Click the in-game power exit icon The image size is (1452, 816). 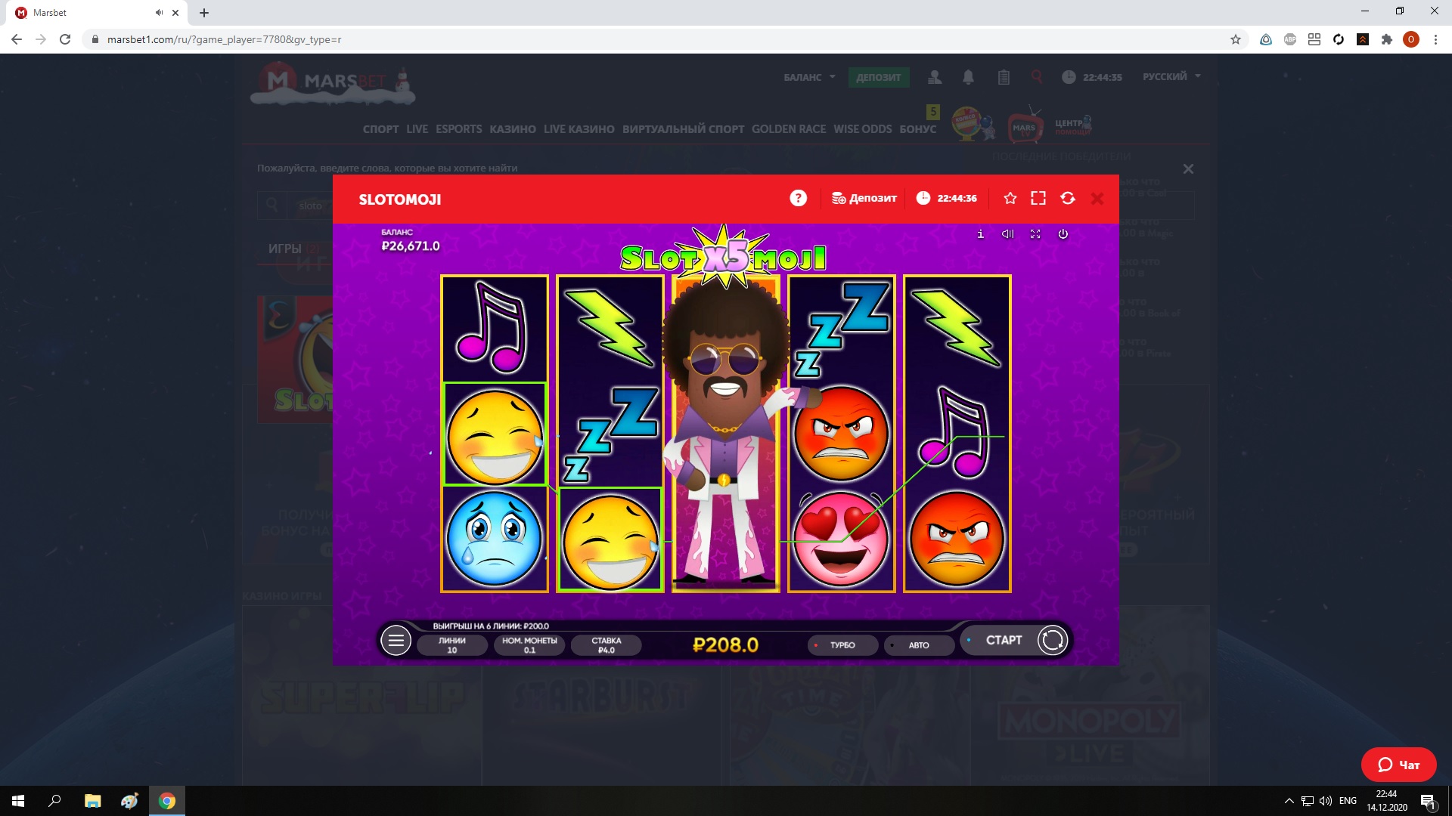tap(1063, 234)
